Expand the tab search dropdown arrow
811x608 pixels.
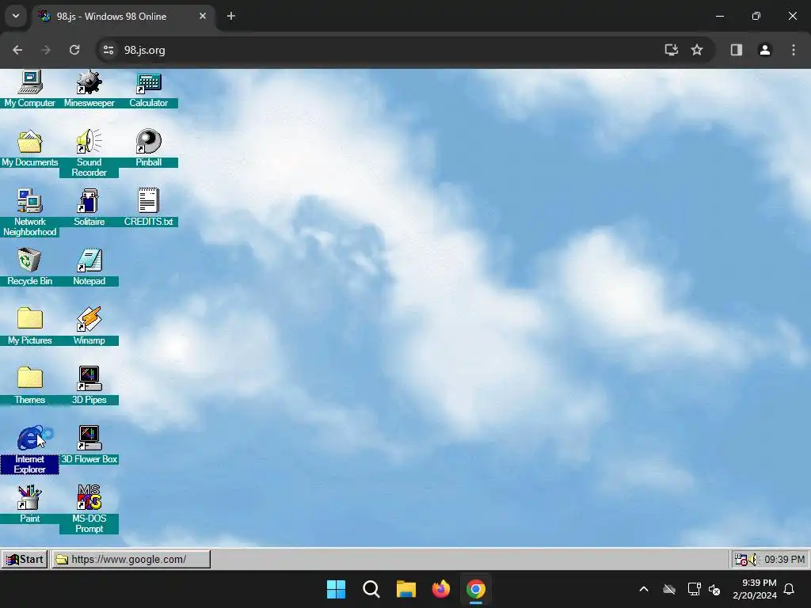tap(16, 16)
